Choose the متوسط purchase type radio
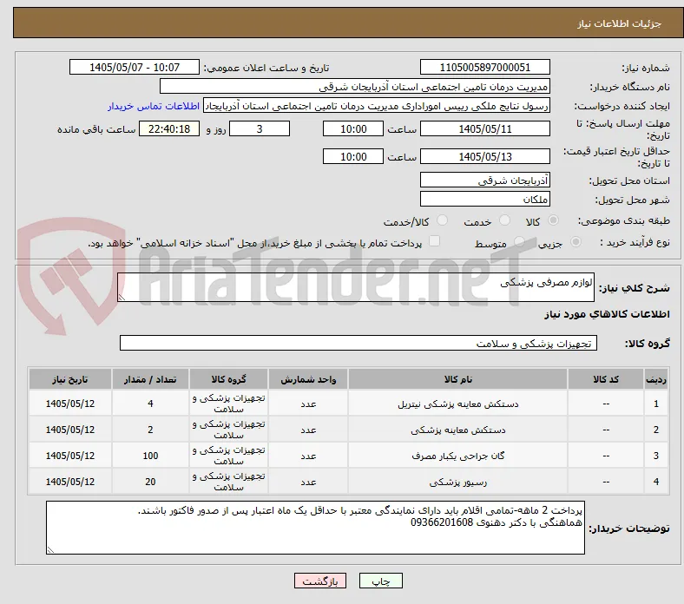Image resolution: width=684 pixels, height=604 pixels. [519, 242]
